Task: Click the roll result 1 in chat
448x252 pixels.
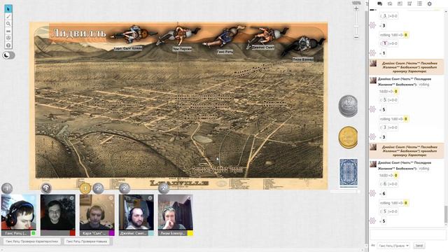Action: [x=384, y=53]
